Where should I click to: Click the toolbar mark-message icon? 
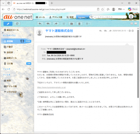click(64, 24)
